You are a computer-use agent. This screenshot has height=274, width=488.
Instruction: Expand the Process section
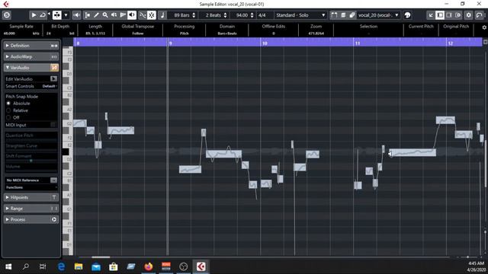(7, 220)
